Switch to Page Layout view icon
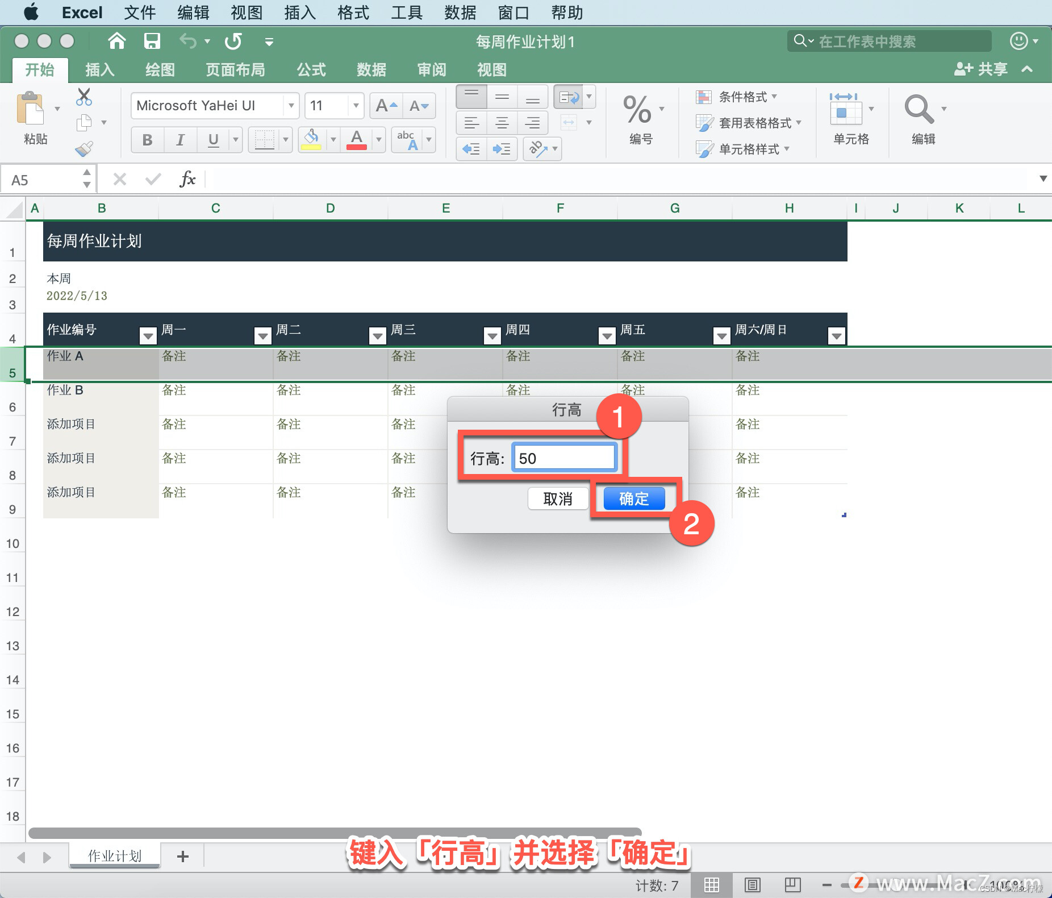 click(752, 885)
